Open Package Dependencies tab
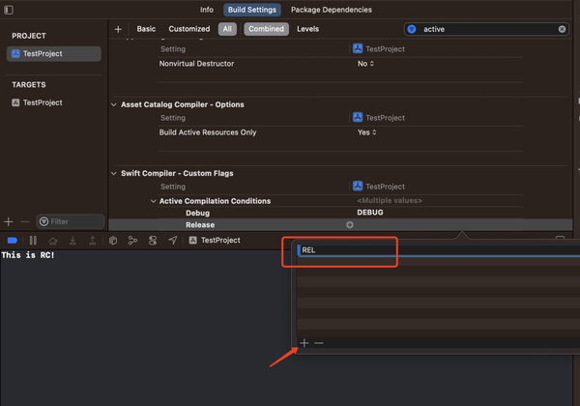The height and width of the screenshot is (406, 580). [331, 10]
